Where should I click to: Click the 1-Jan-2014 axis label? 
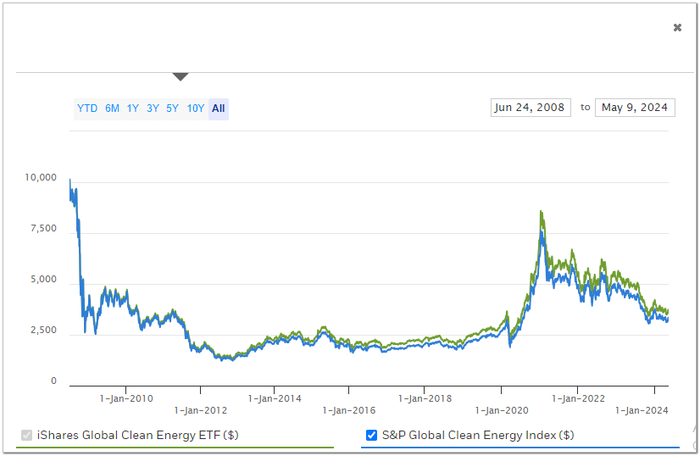tap(275, 398)
